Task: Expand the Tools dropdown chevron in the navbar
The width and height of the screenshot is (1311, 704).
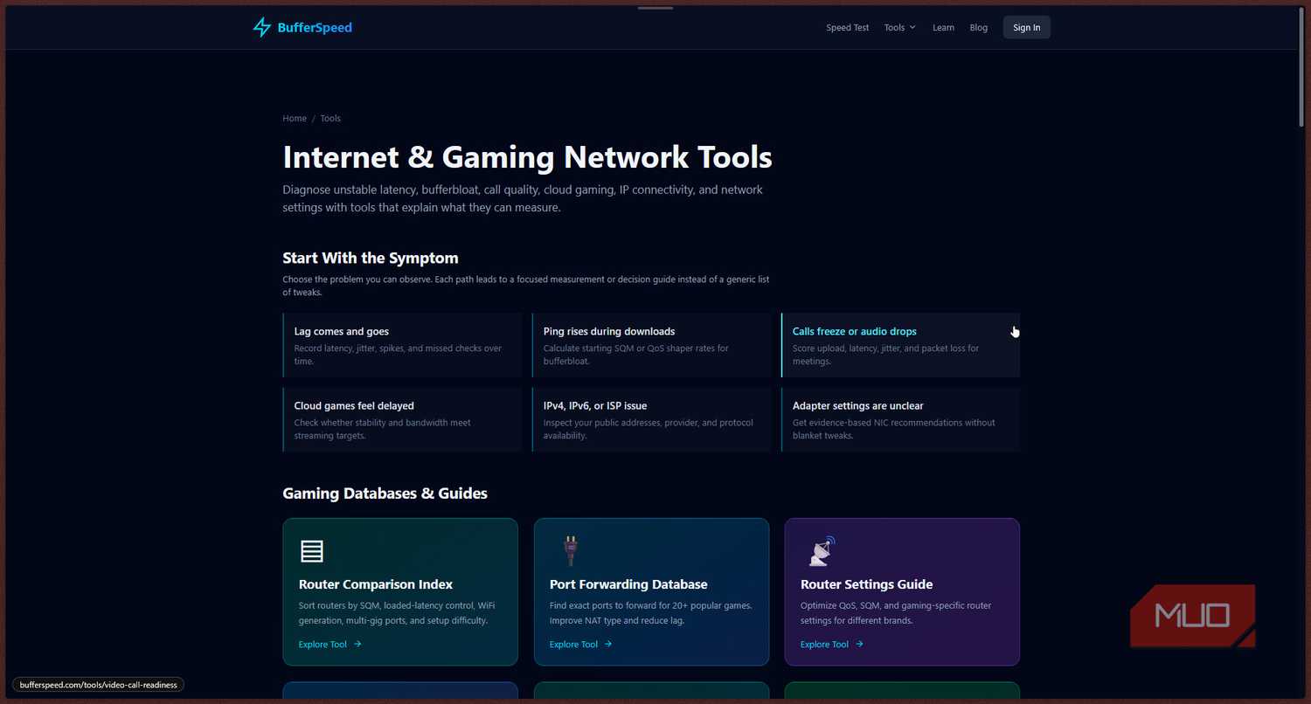Action: coord(912,27)
